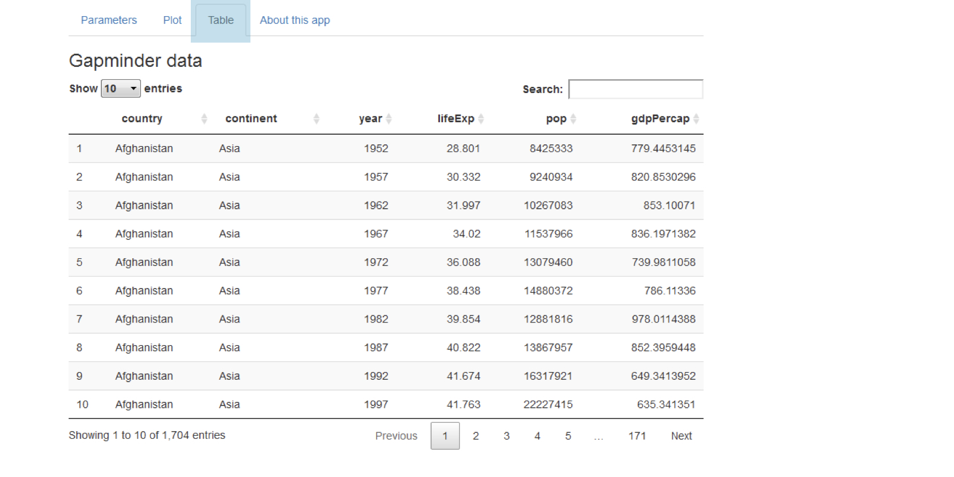954x477 pixels.
Task: Switch to the Plot tab
Action: 172,20
